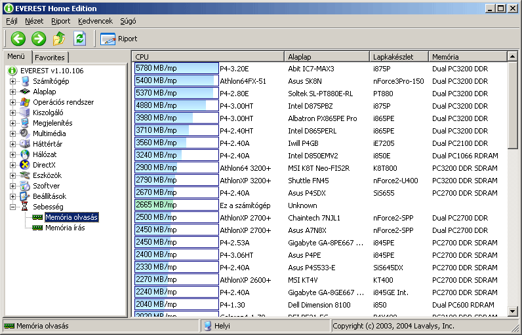Click the DirectX yellow X icon
522x335 pixels.
25,165
